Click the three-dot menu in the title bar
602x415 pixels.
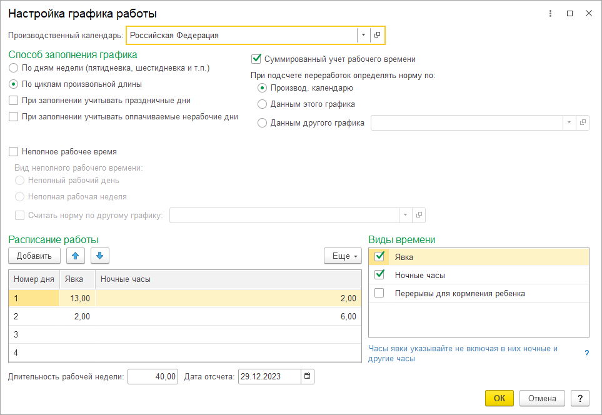click(x=550, y=13)
